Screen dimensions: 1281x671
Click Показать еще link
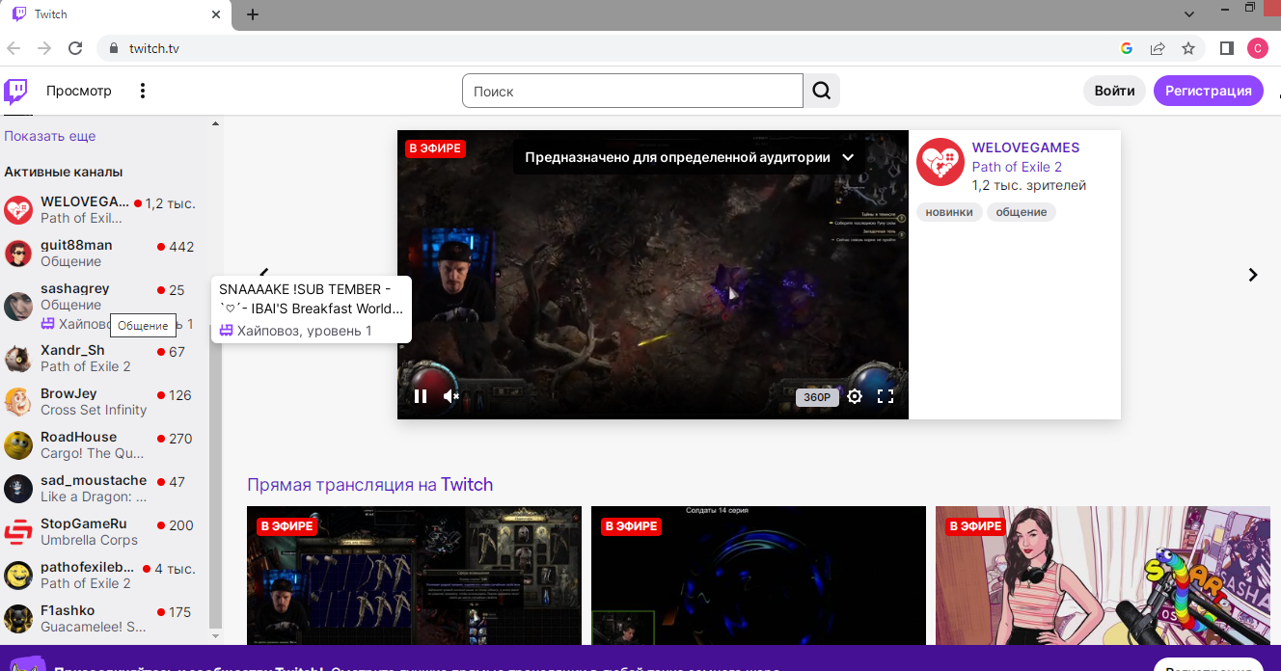point(50,136)
